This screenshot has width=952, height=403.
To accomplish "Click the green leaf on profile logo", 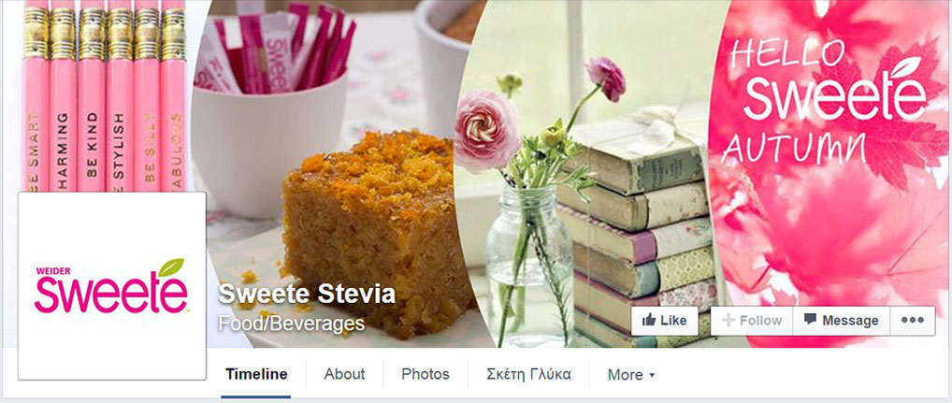I will pos(170,267).
